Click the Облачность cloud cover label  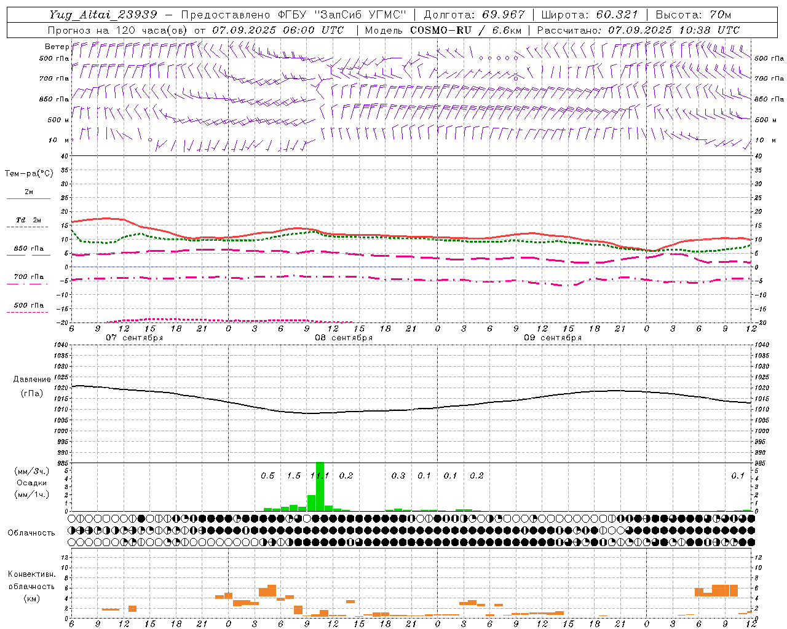pos(31,533)
